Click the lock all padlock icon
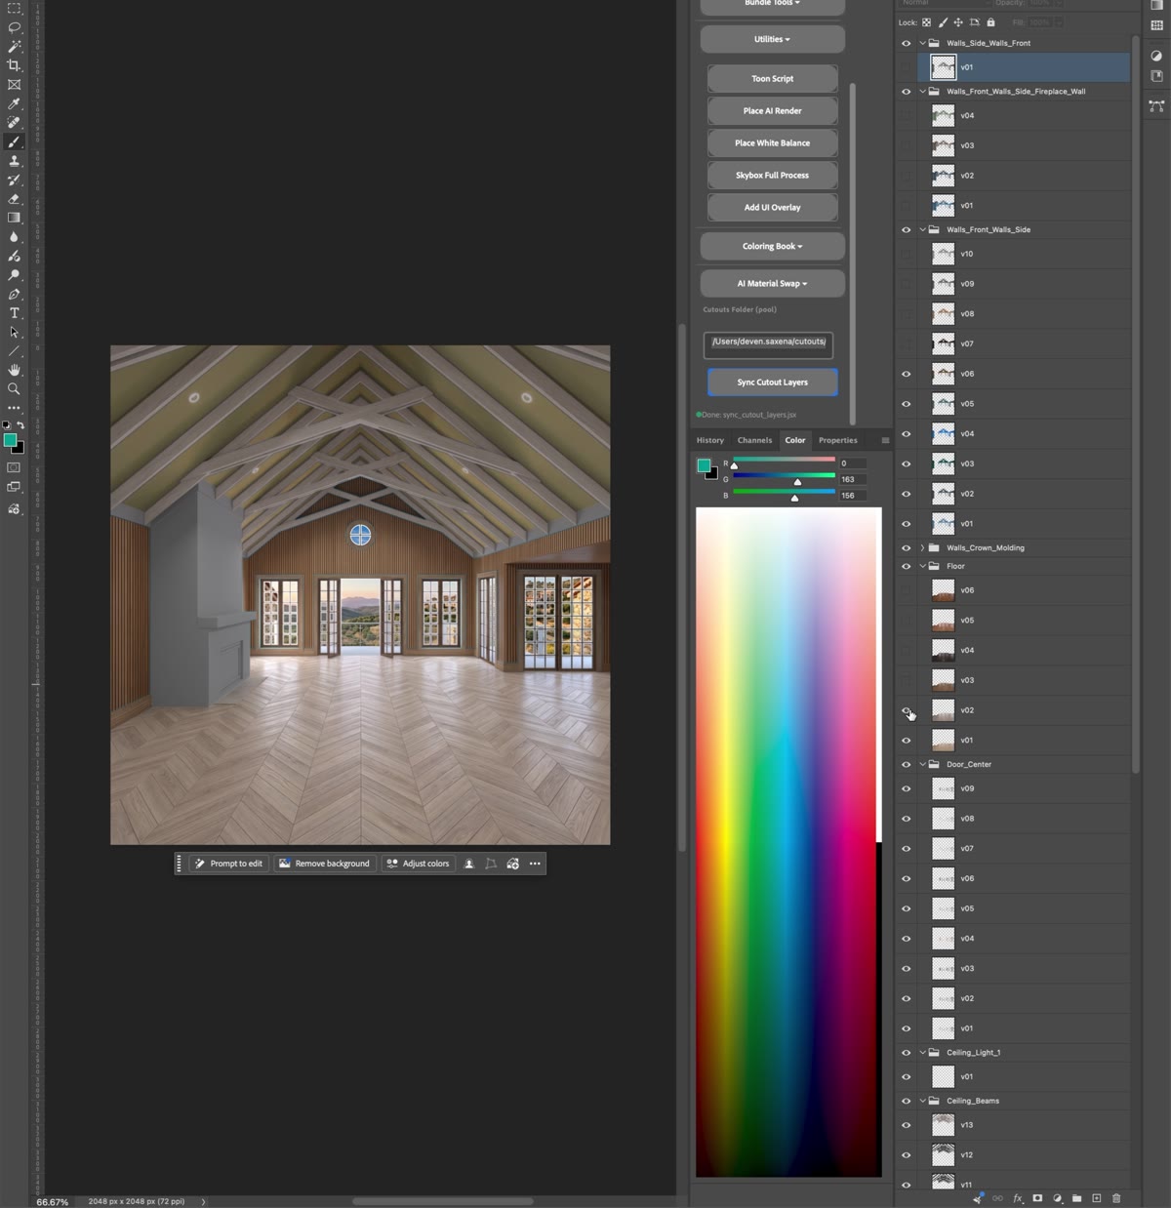The image size is (1171, 1208). 990,22
